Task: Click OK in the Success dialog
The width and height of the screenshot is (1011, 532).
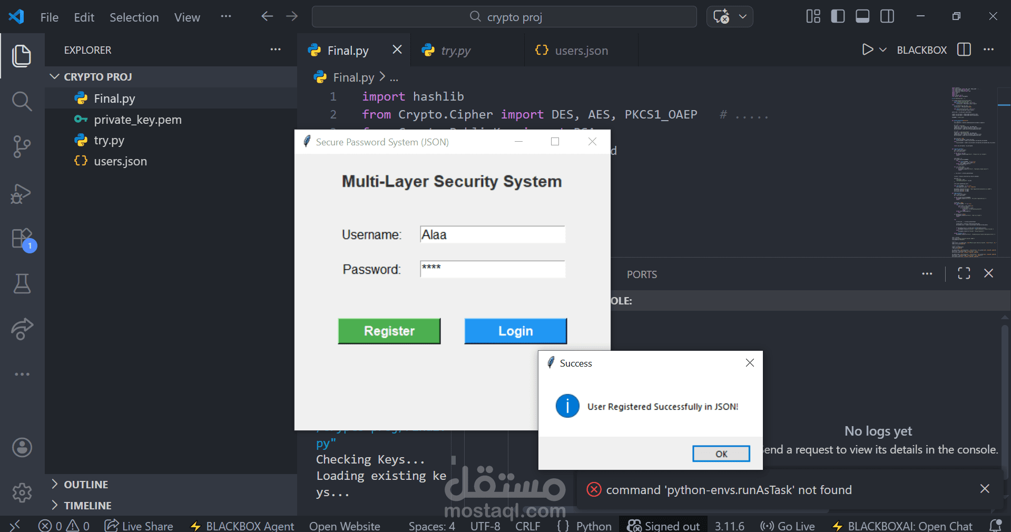Action: 720,454
